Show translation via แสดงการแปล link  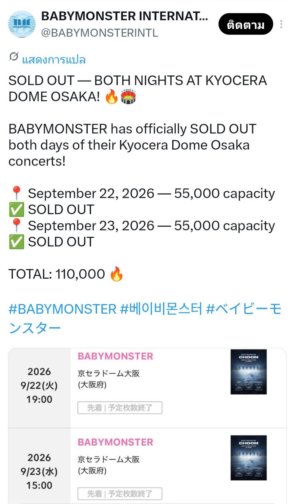tap(54, 59)
